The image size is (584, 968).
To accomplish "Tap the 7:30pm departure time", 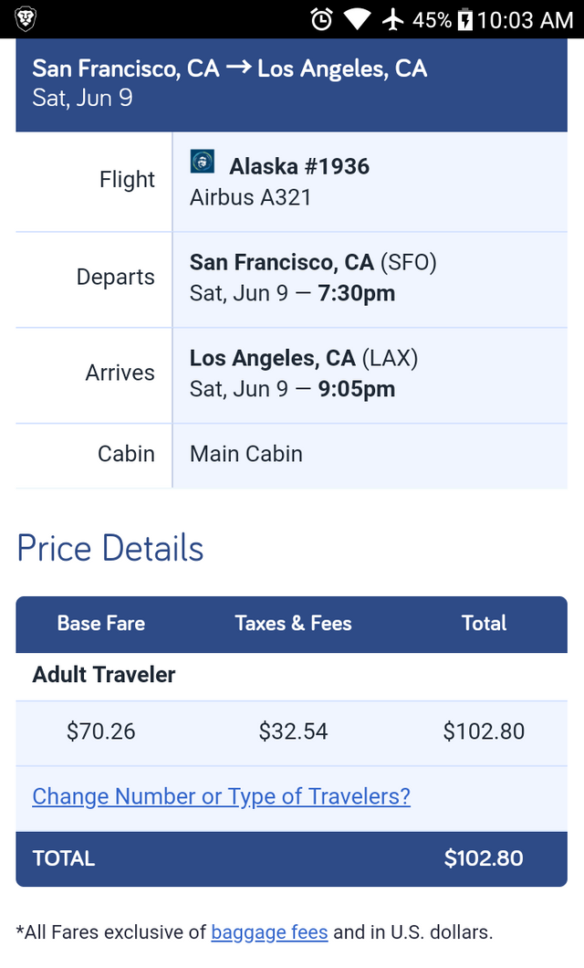I will (x=356, y=293).
